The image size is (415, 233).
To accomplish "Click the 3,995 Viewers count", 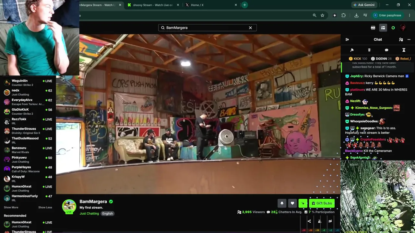I will (251, 212).
